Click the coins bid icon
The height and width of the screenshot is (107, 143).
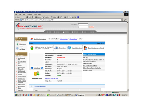tap(37, 74)
